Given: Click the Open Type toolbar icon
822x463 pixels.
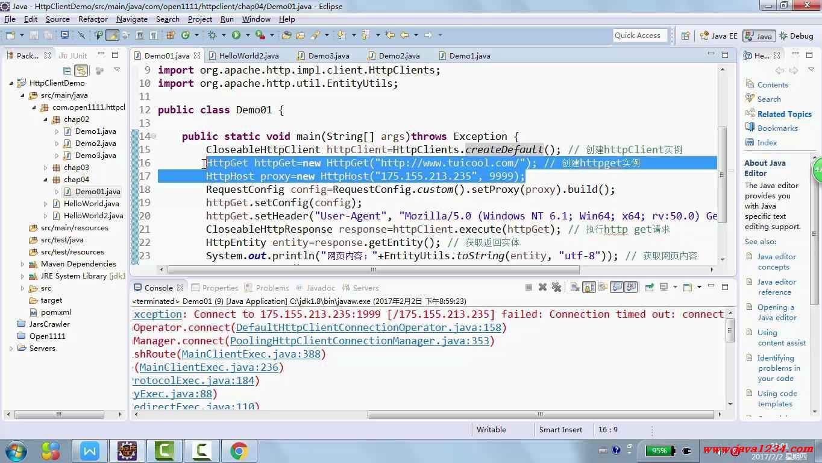Looking at the screenshot, I should click(x=286, y=36).
